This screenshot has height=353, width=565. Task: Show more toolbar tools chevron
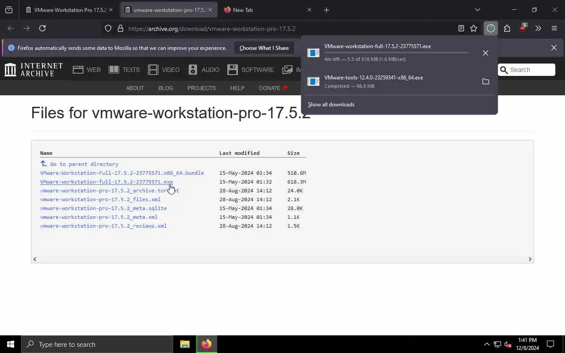tap(538, 28)
